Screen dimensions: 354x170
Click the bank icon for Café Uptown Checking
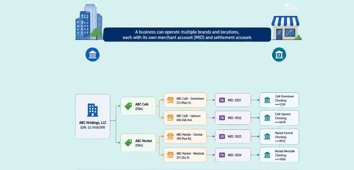point(267,118)
